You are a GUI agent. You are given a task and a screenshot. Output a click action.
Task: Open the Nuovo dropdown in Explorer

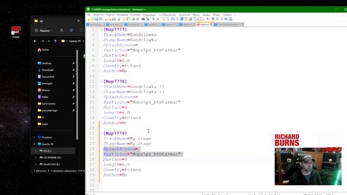click(x=43, y=30)
